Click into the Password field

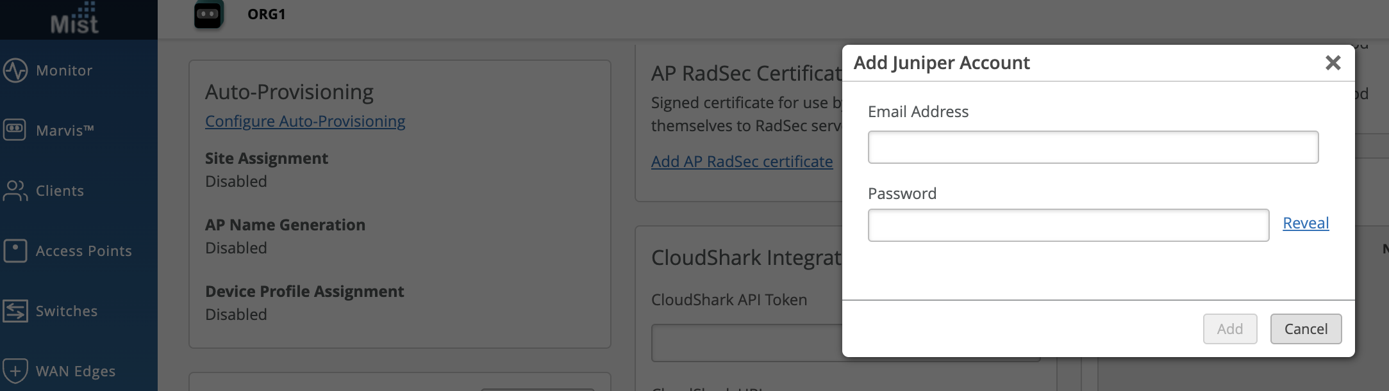(1068, 225)
